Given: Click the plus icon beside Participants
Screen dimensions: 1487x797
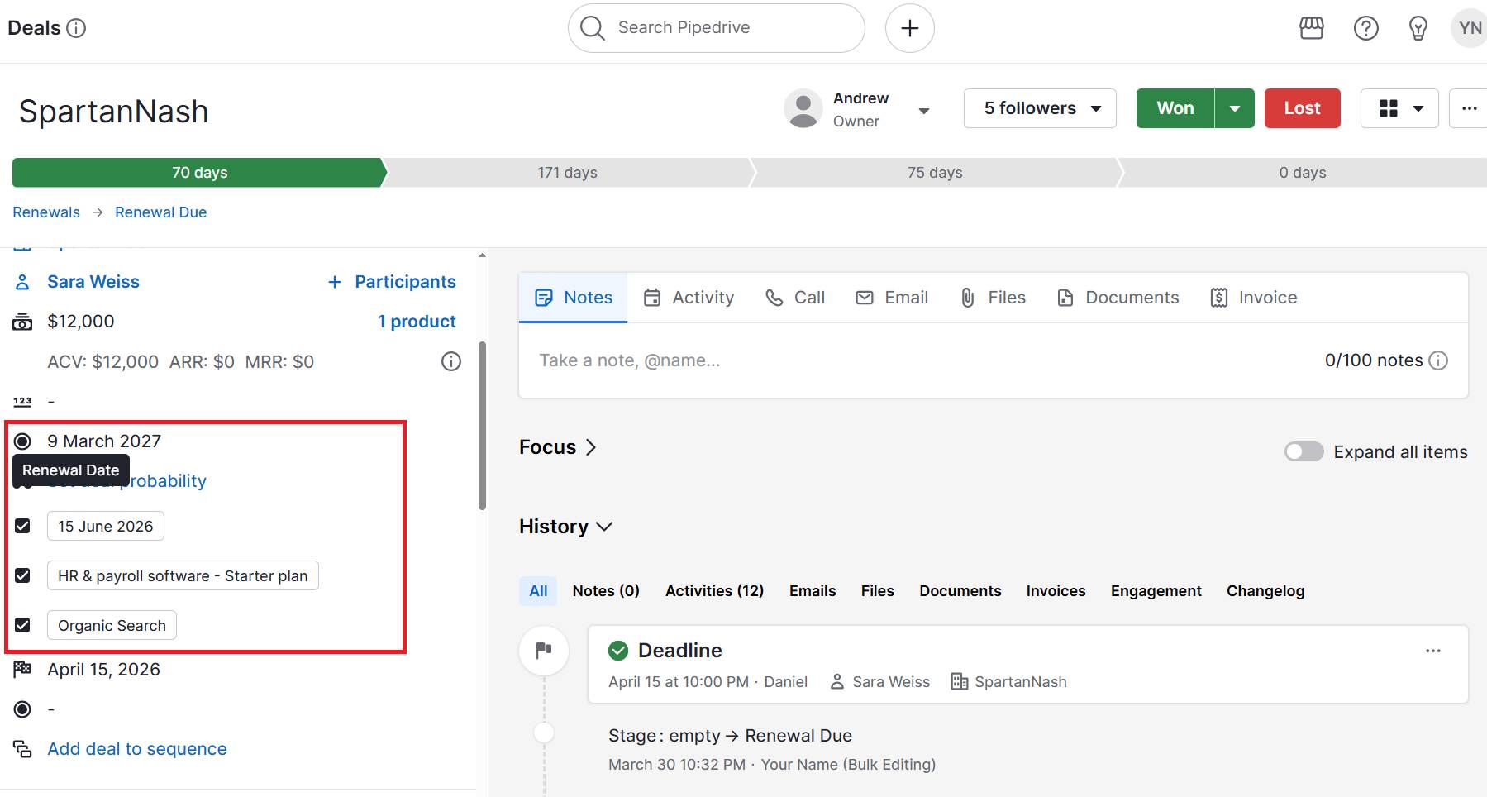Looking at the screenshot, I should [335, 282].
